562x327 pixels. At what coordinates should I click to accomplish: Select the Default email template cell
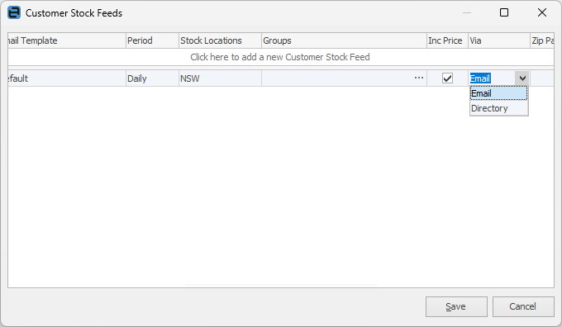point(67,78)
